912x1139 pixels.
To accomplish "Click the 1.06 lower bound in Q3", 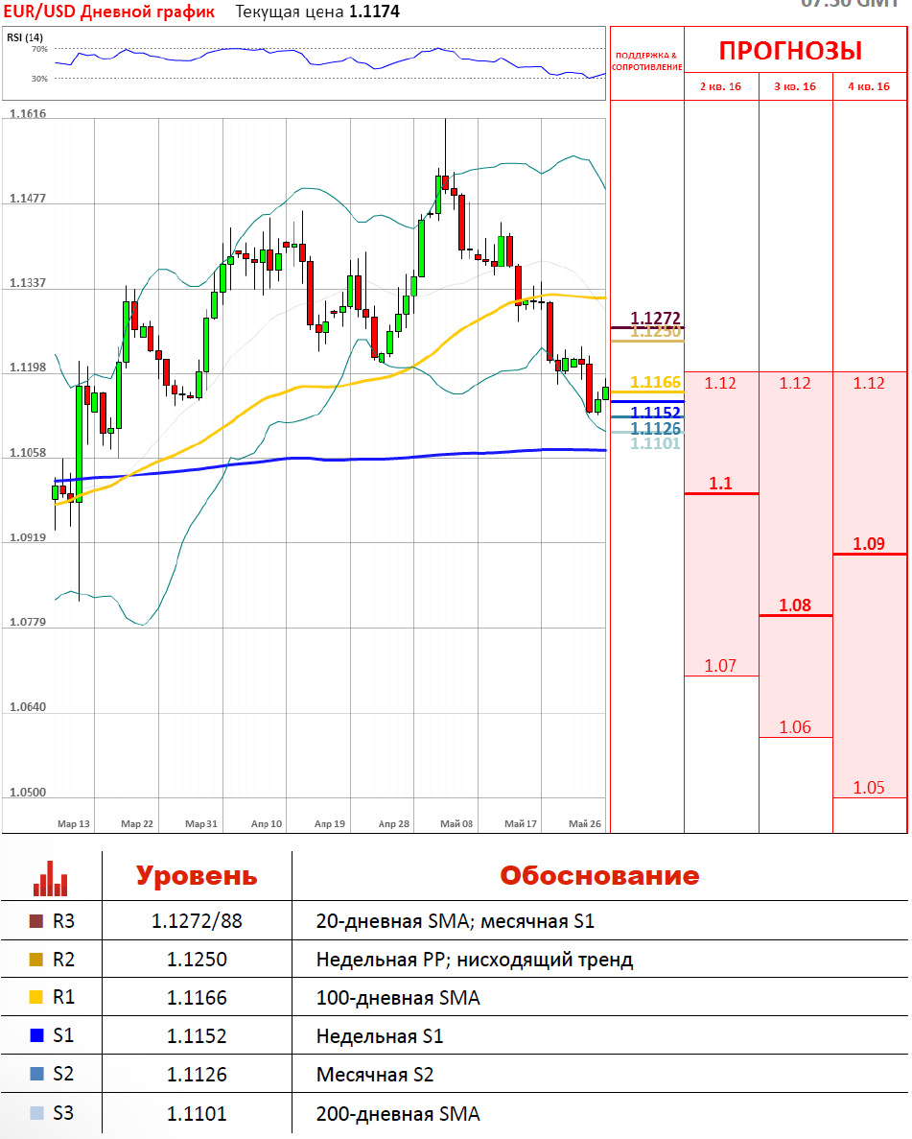I will 795,727.
